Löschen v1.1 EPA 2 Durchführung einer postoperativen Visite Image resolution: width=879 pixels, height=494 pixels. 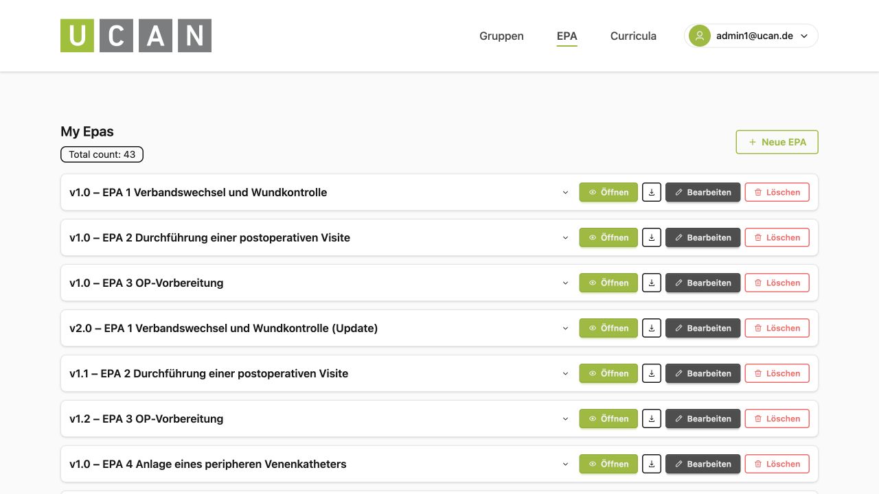point(777,373)
